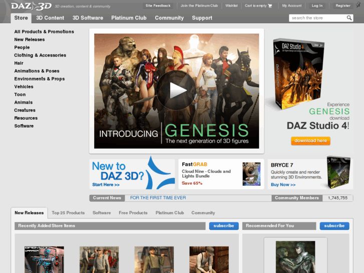Click Bryce 7 Buy Now link
Viewport: 364px width, 273px height.
click(283, 185)
